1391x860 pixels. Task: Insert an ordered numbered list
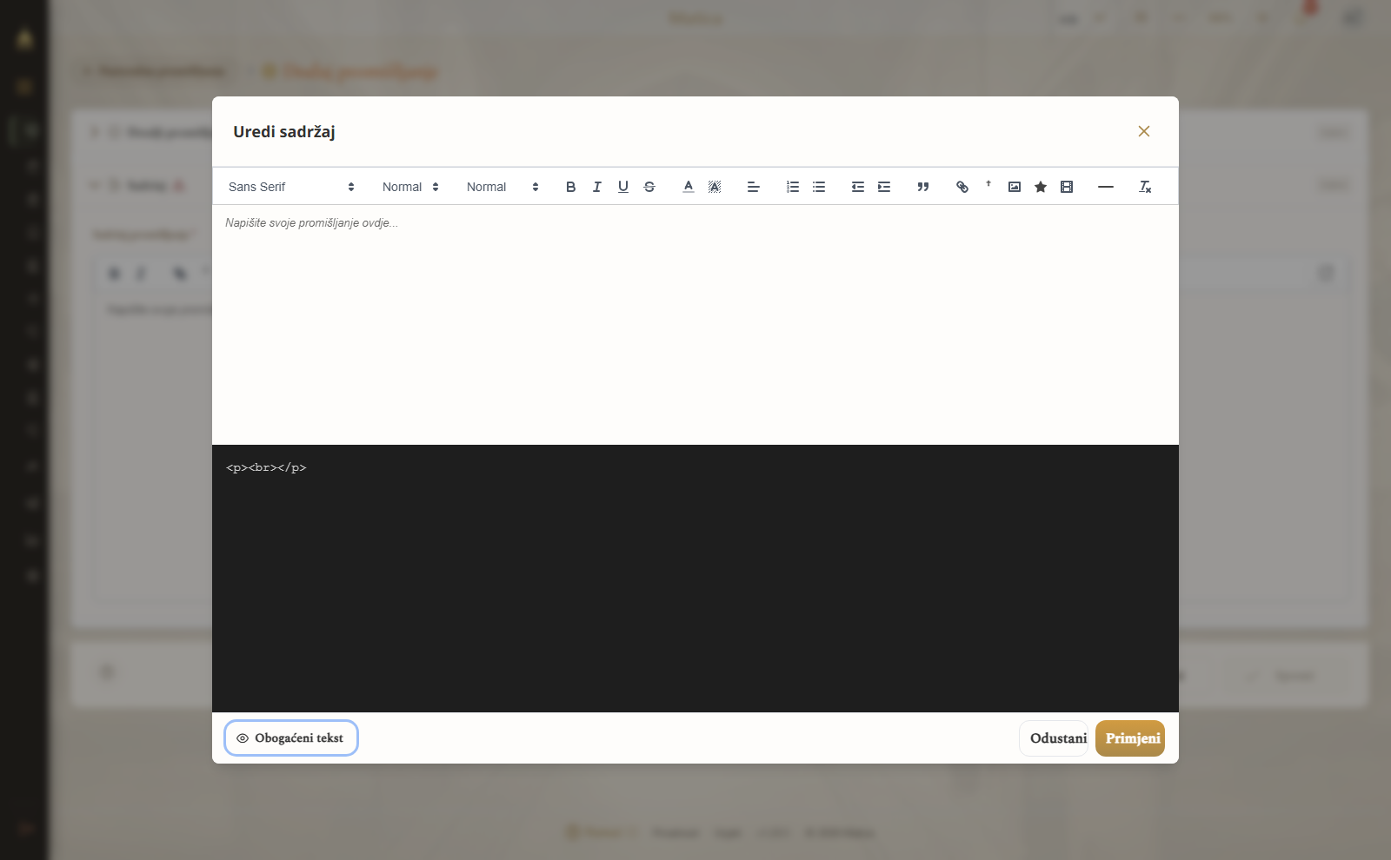tap(792, 187)
